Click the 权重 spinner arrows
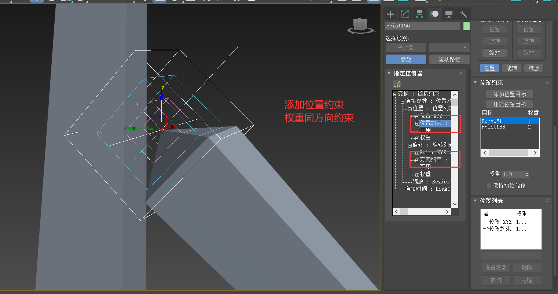The image size is (558, 294). (x=527, y=175)
